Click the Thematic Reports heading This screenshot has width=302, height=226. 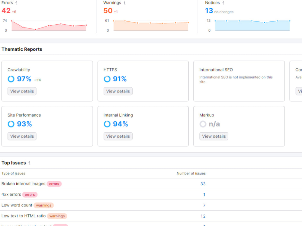point(22,49)
